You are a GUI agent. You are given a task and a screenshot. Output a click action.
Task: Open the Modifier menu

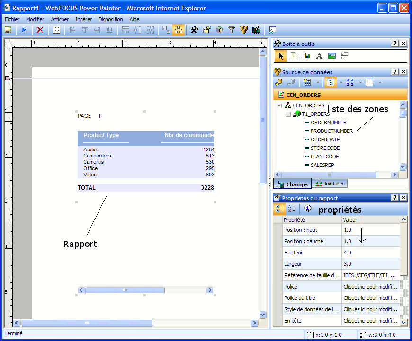pos(35,19)
